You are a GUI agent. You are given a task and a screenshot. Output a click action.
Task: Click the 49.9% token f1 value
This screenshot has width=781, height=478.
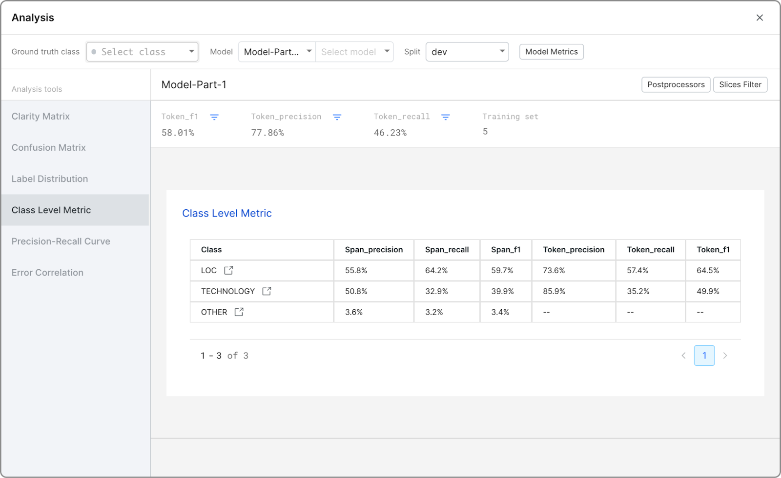click(x=708, y=291)
